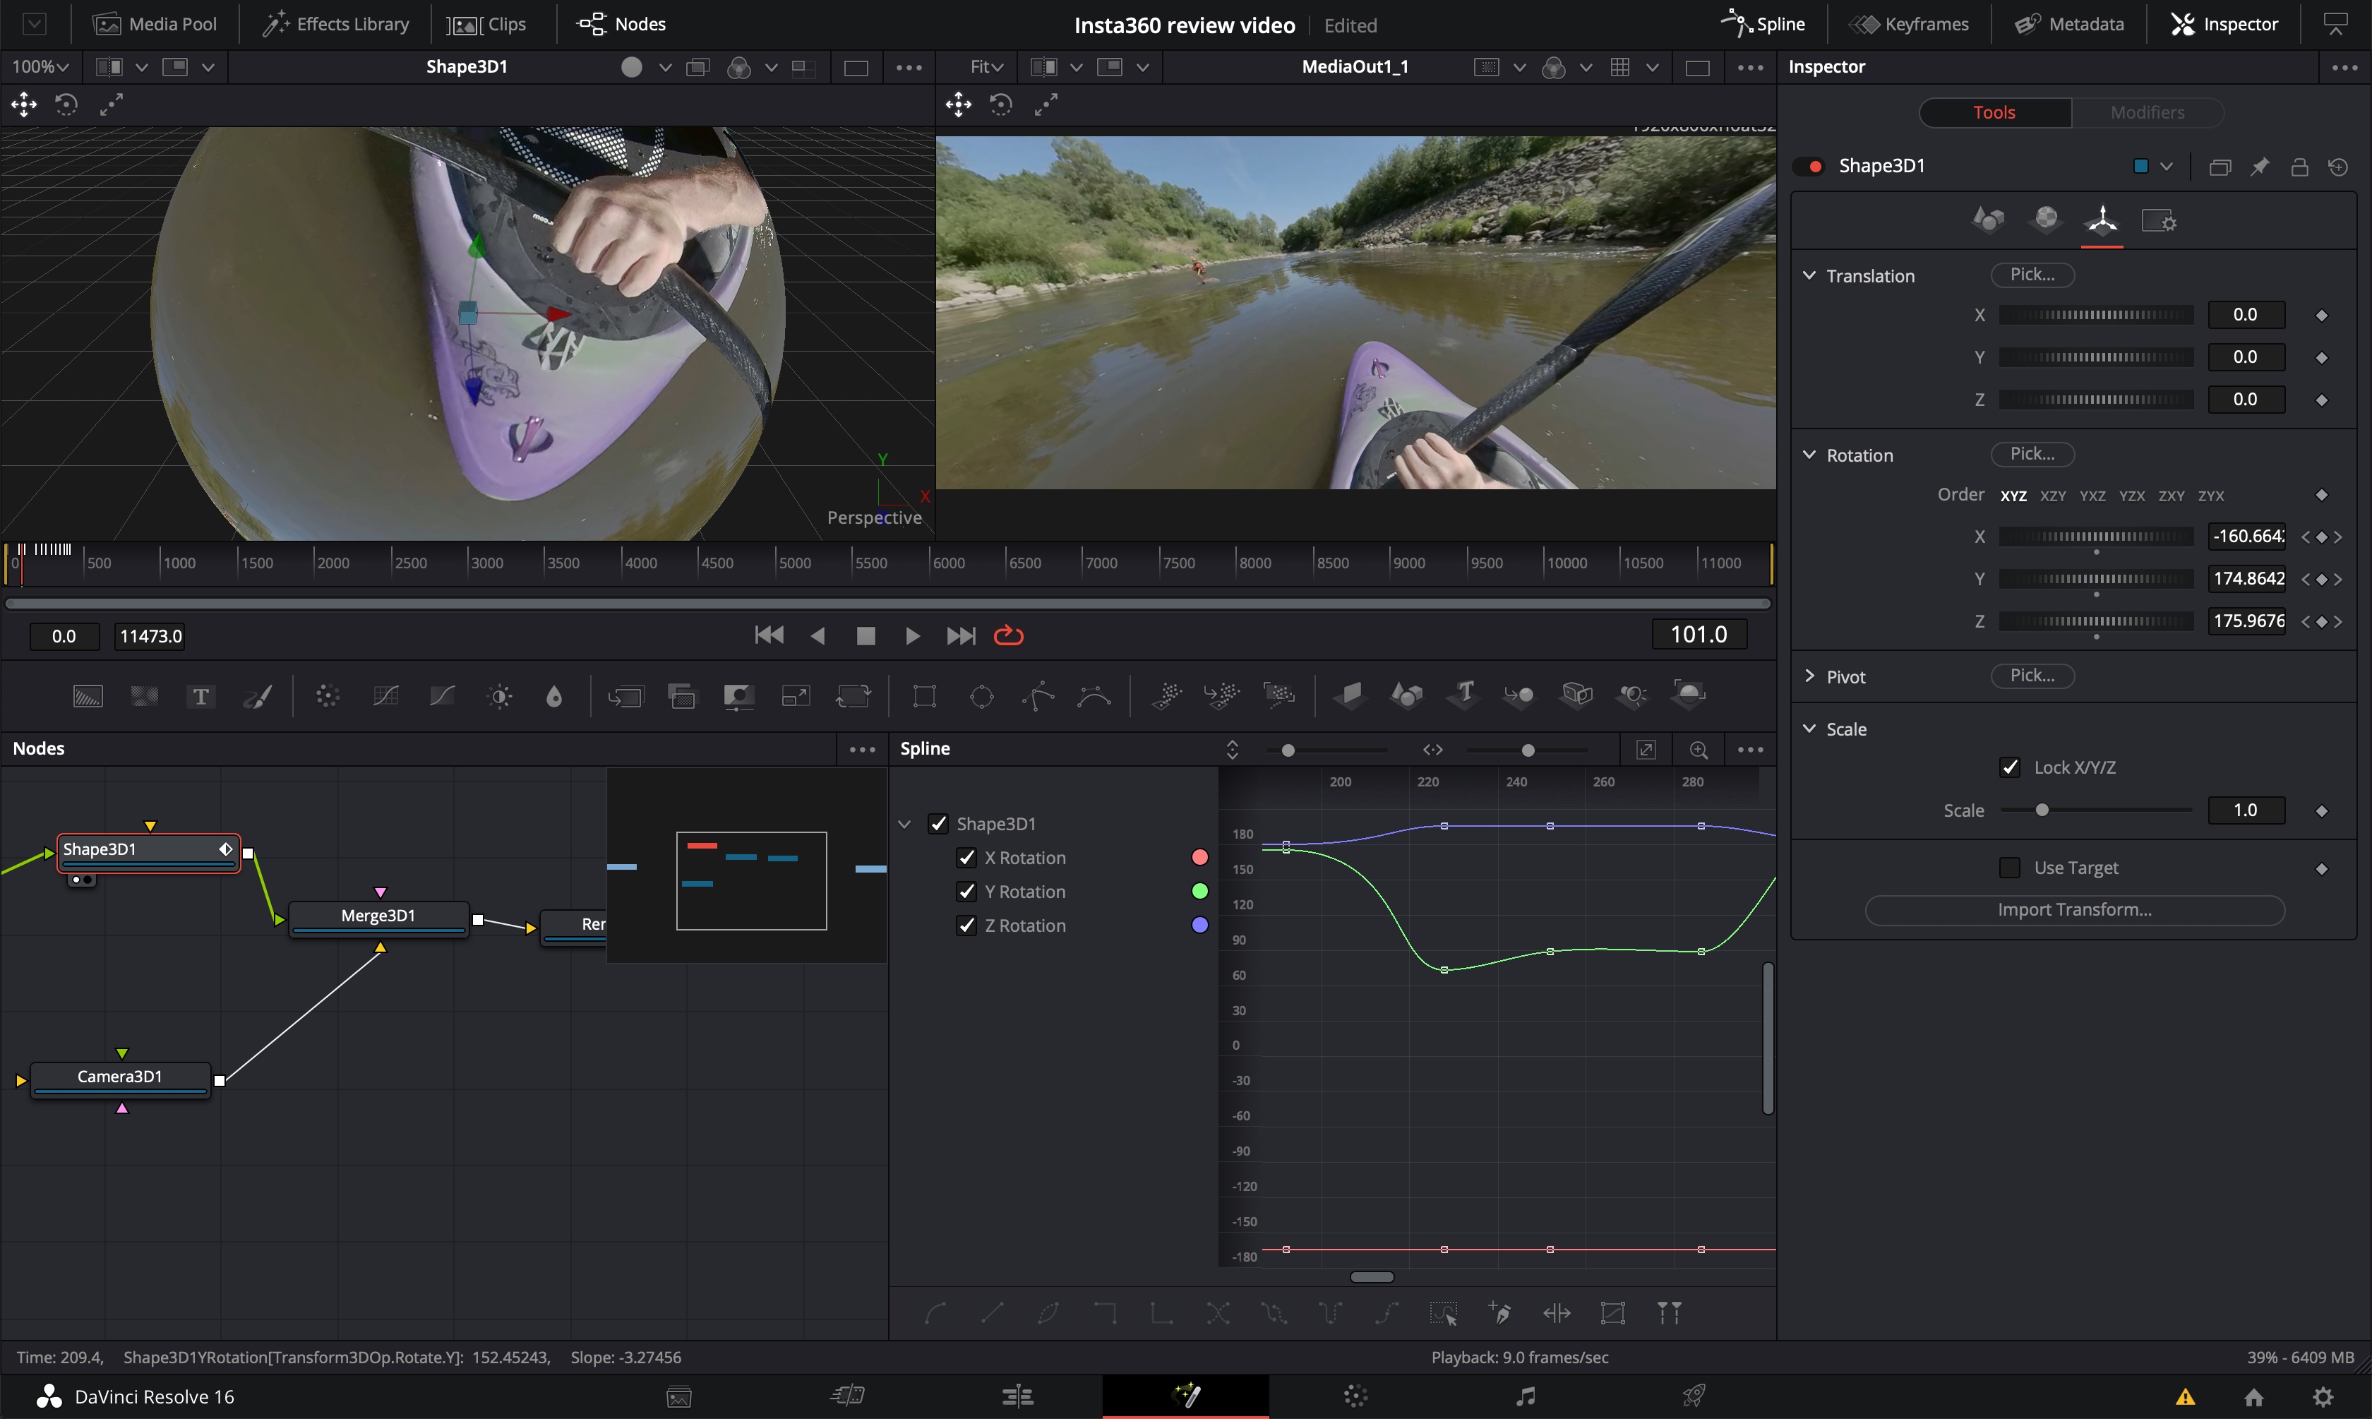Viewport: 2372px width, 1419px height.
Task: Enable Lock X/Y/Z scale checkbox
Action: click(2011, 767)
